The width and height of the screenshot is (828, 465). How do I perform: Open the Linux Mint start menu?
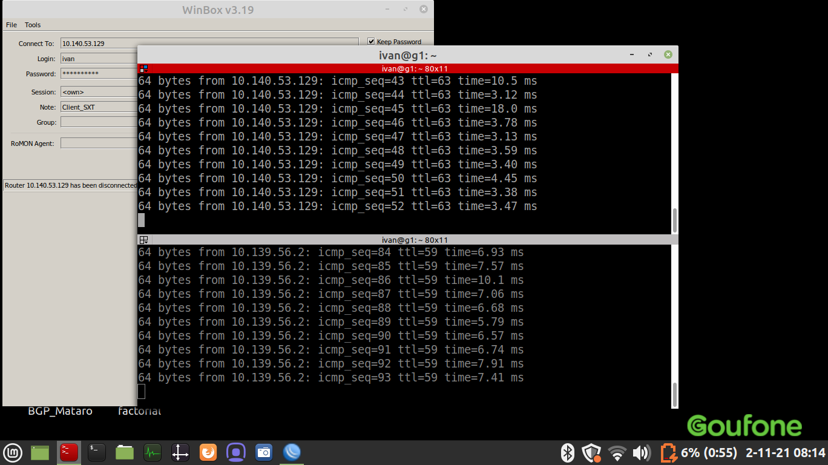[13, 452]
